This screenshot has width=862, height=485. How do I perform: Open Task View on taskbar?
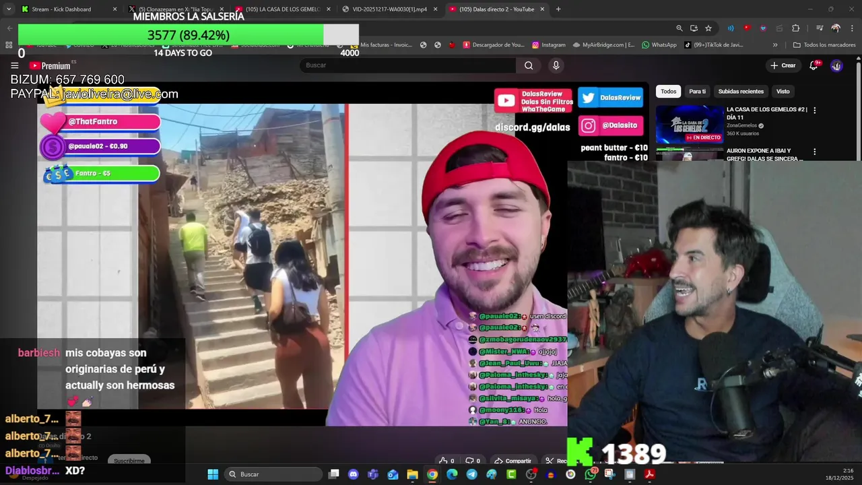point(333,474)
